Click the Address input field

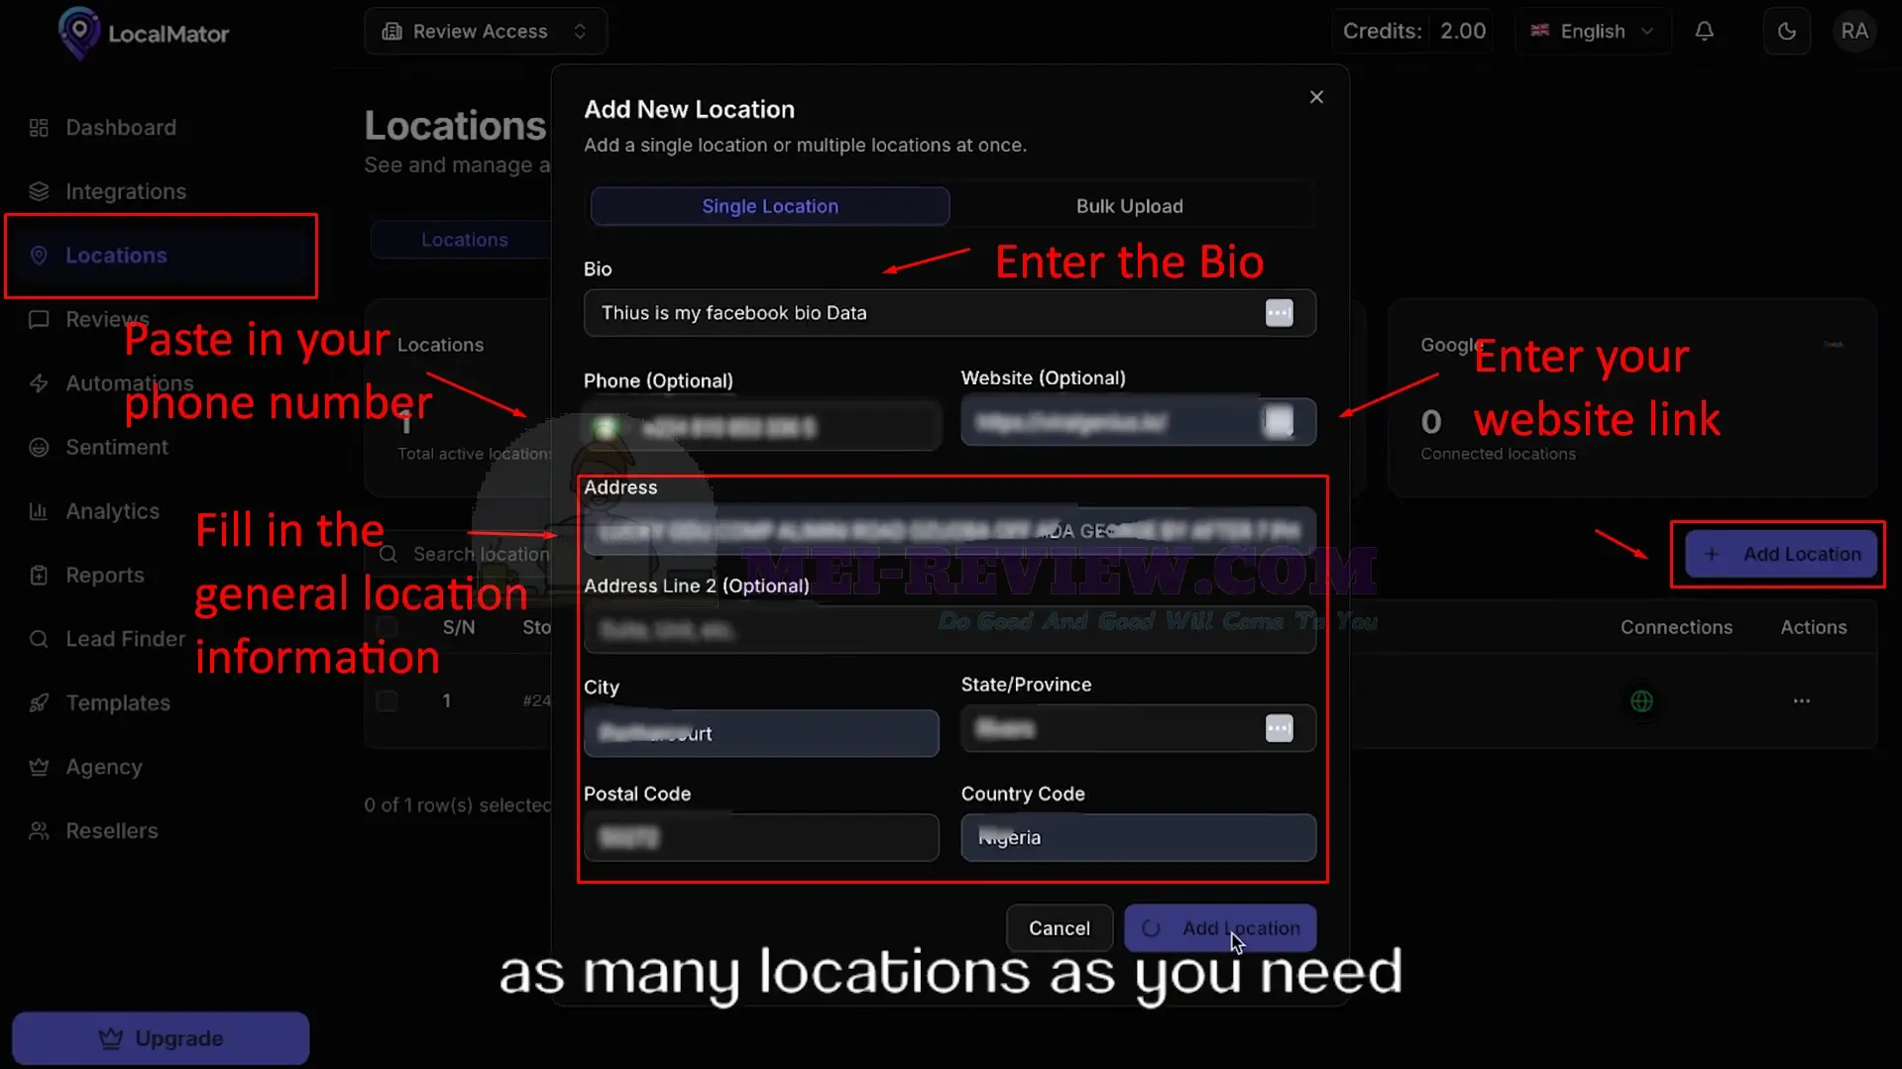(x=950, y=531)
